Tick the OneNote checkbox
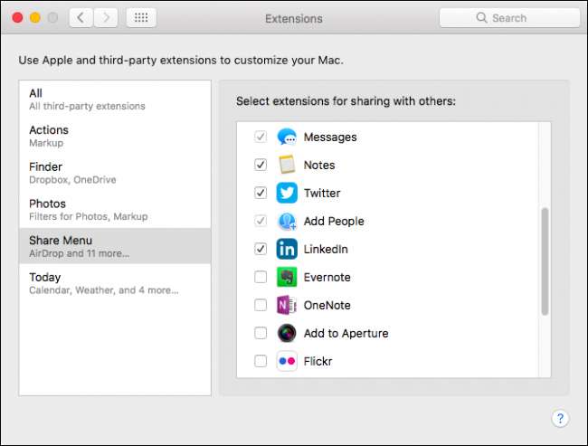This screenshot has width=588, height=446. tap(261, 306)
